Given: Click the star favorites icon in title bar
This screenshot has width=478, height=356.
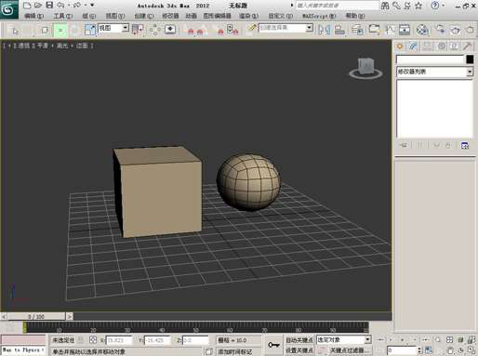Looking at the screenshot, I should click(x=418, y=6).
